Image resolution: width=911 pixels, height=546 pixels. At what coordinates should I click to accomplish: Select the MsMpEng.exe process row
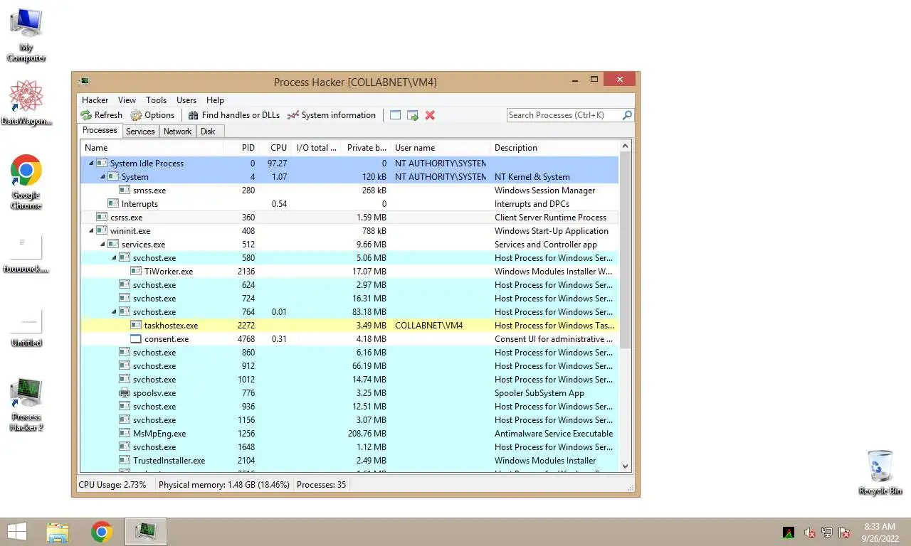coord(349,434)
